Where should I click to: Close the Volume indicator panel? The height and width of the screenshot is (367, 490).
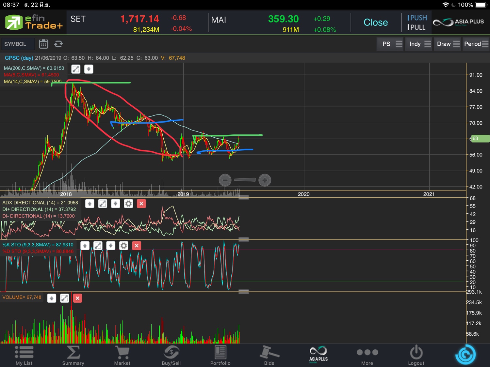(x=77, y=298)
